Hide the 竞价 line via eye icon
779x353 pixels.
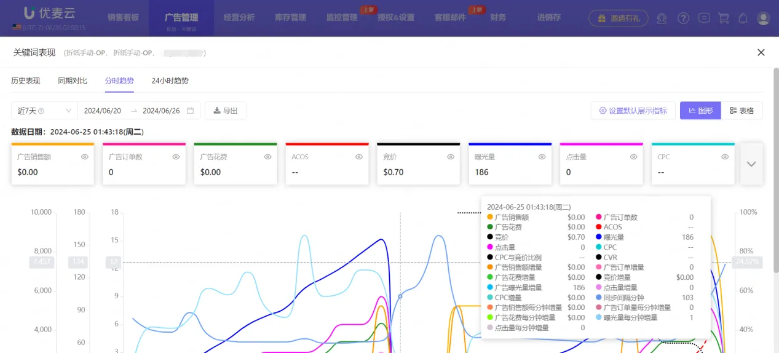click(451, 157)
